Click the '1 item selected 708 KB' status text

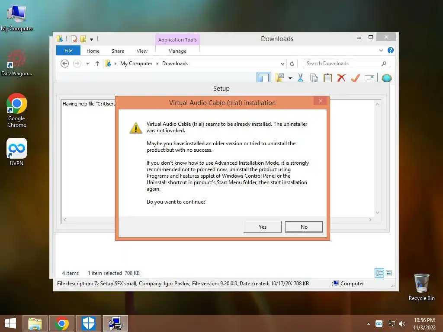[x=114, y=273]
